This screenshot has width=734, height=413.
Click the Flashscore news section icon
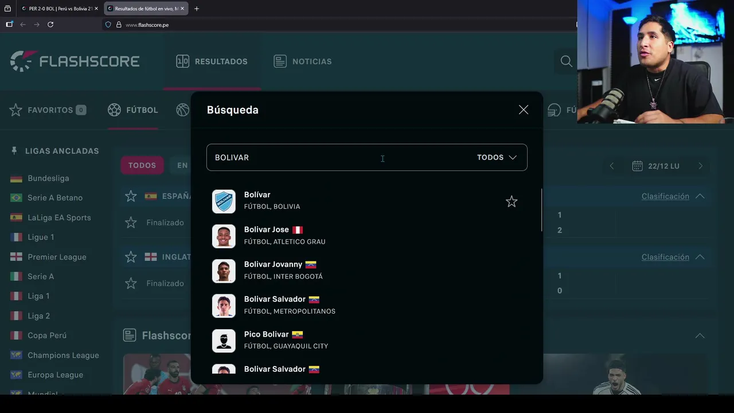(130, 335)
